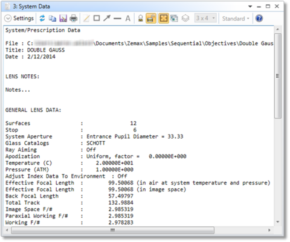Click the document icon in title bar
290x242 pixels.
[x=7, y=7]
